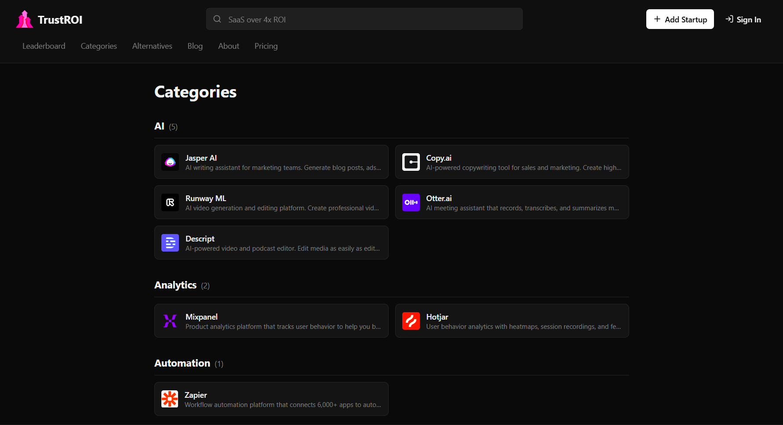Viewport: 783px width, 425px height.
Task: Open the Blog nav link
Action: click(195, 46)
